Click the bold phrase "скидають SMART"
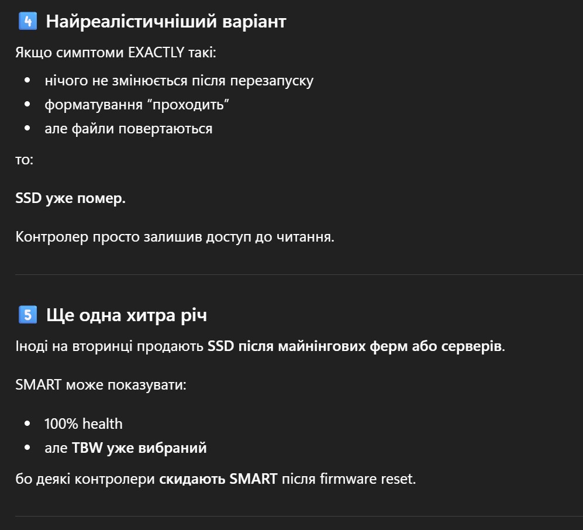 pyautogui.click(x=218, y=479)
